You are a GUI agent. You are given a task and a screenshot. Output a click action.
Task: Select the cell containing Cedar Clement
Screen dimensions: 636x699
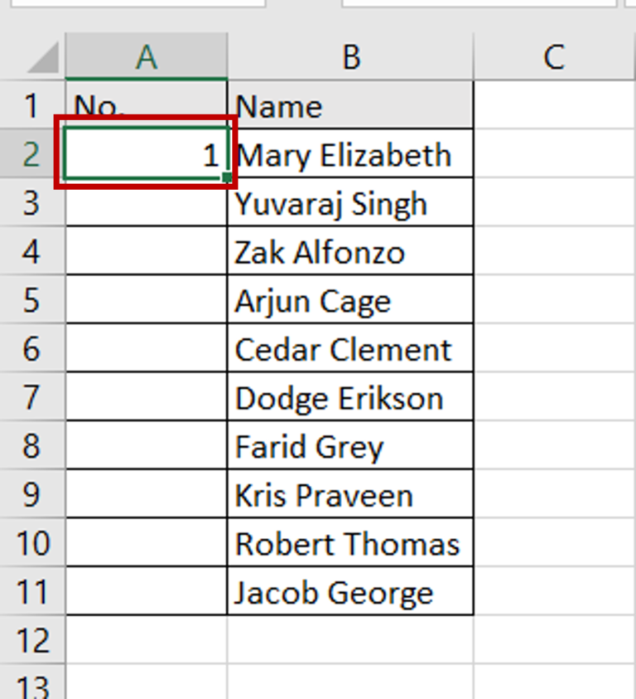[351, 349]
